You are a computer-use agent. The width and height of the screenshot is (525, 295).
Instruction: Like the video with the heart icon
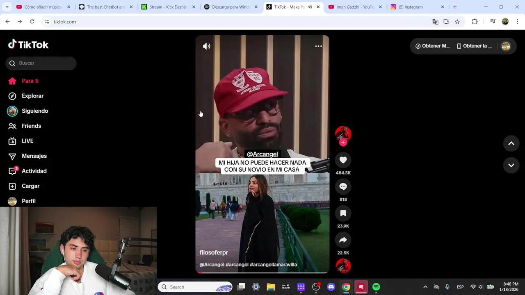point(343,160)
